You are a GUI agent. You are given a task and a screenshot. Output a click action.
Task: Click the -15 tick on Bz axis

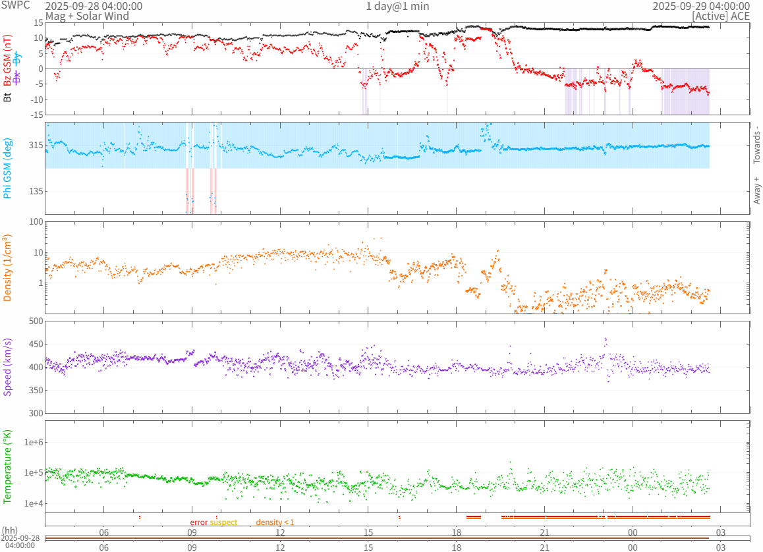[x=38, y=115]
